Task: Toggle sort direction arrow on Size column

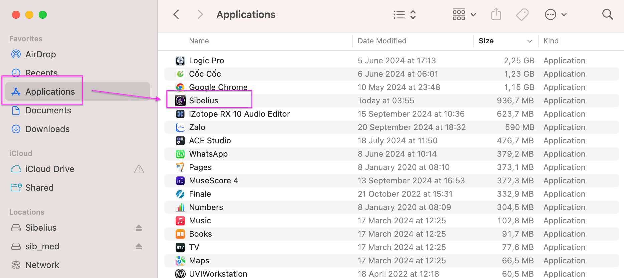Action: [x=530, y=41]
